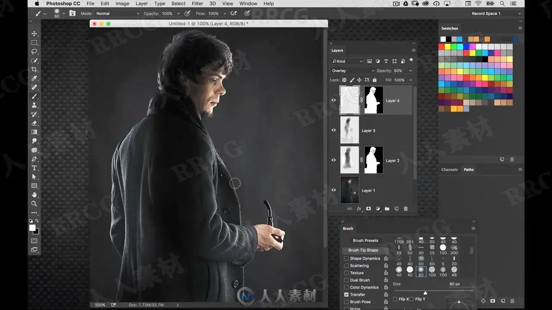Enable the Shape Dynamics checkbox

346,259
